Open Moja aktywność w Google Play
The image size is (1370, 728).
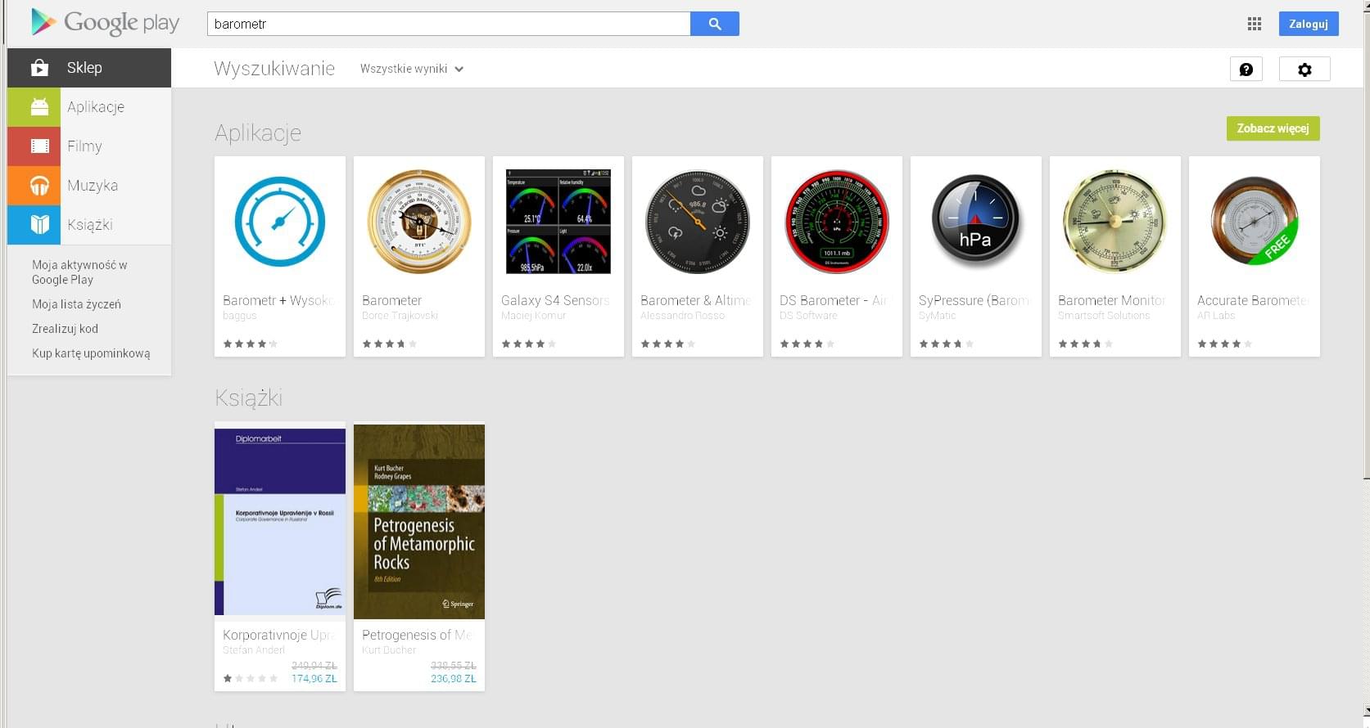click(x=79, y=272)
